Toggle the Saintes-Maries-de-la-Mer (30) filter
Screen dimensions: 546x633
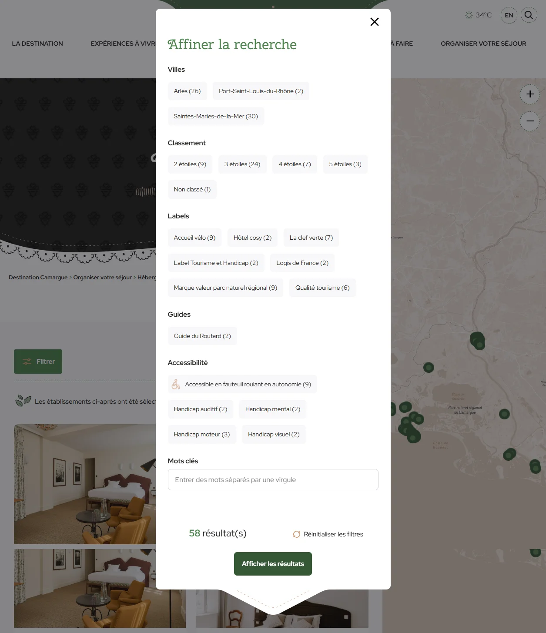(216, 116)
